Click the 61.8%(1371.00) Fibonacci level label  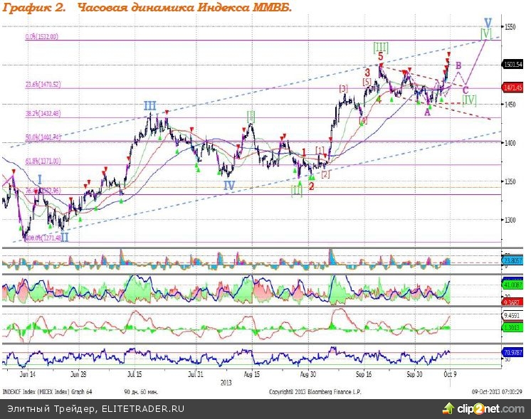point(43,161)
